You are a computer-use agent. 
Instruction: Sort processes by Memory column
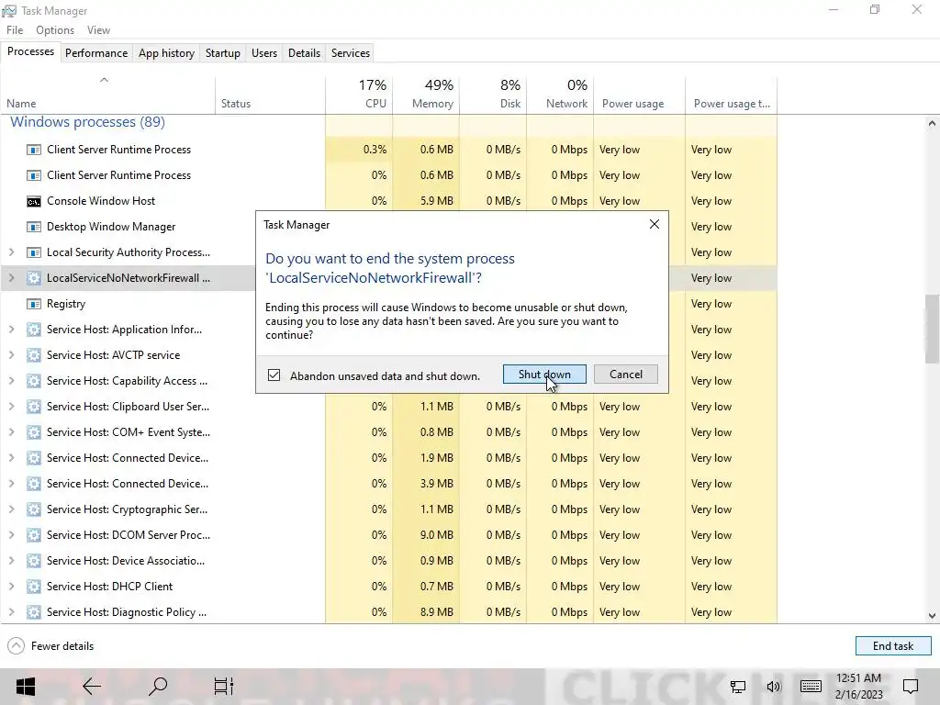[x=426, y=95]
